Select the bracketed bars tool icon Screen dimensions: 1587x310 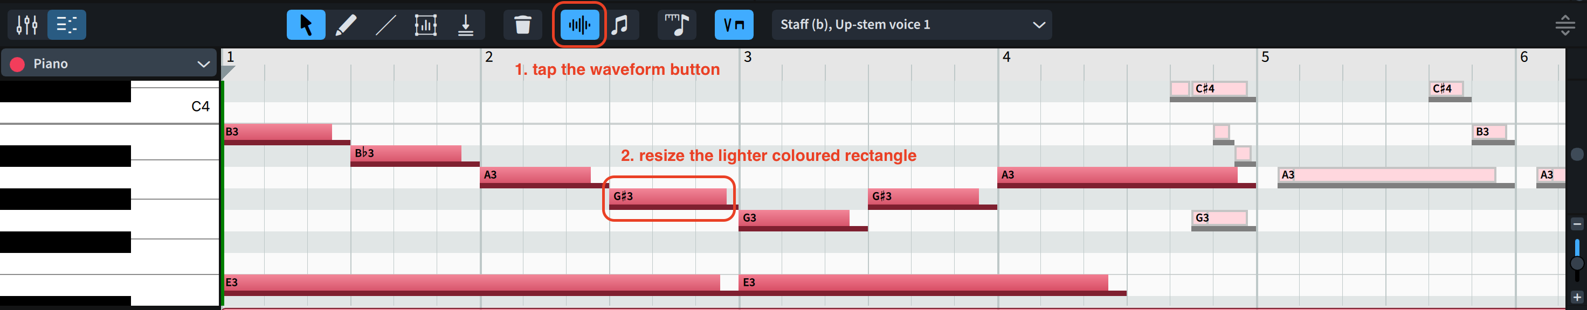(426, 25)
